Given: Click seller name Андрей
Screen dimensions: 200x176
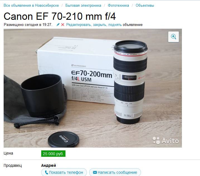Looking at the screenshot, I should [x=48, y=165].
